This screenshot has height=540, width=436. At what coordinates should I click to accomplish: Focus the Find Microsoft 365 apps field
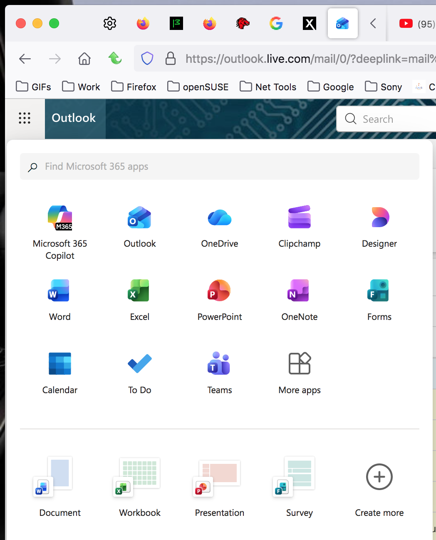220,166
